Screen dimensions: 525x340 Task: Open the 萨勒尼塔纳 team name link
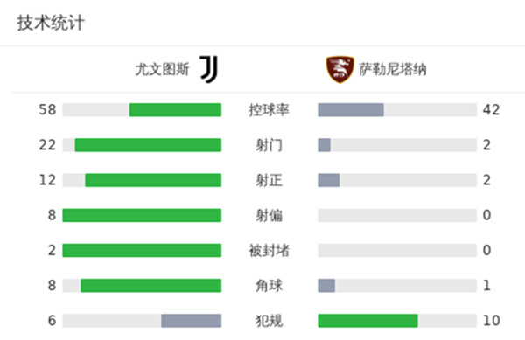[x=392, y=70]
